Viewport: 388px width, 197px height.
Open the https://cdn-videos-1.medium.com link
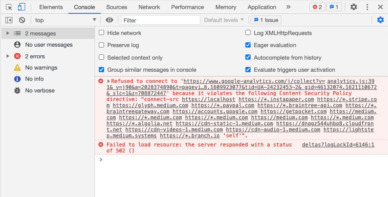coord(174,130)
